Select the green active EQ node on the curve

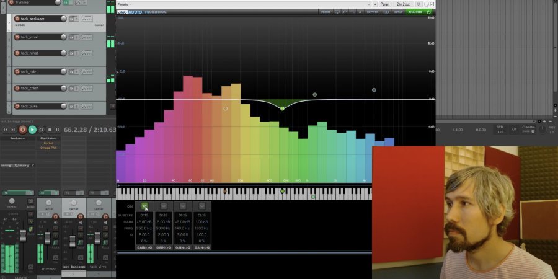point(282,108)
